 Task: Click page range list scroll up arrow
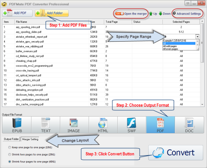tap(197, 41)
